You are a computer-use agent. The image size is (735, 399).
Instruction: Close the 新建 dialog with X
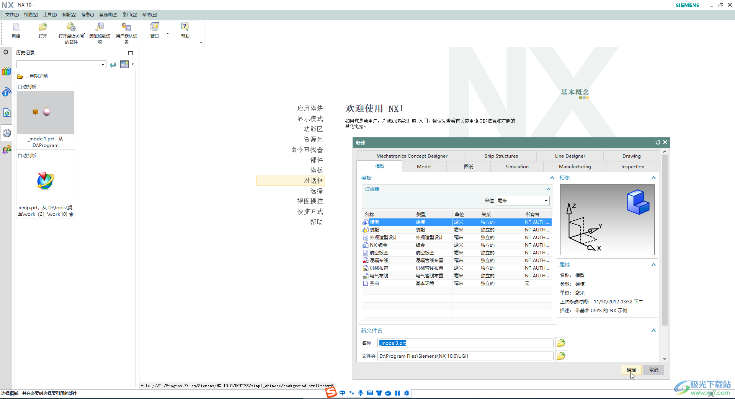(x=665, y=142)
